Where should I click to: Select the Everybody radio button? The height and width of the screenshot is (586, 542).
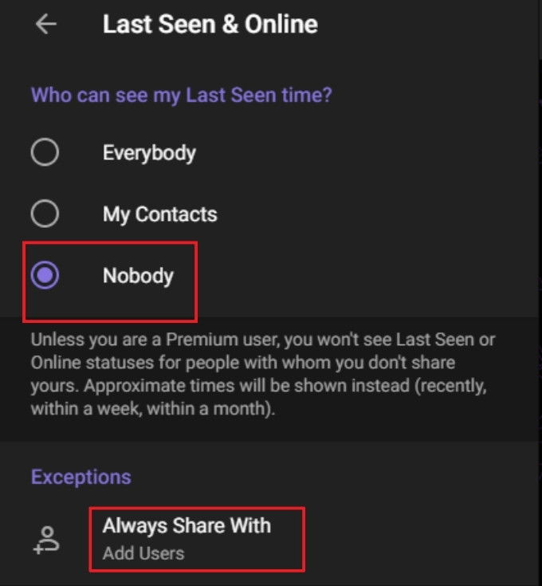pos(45,152)
